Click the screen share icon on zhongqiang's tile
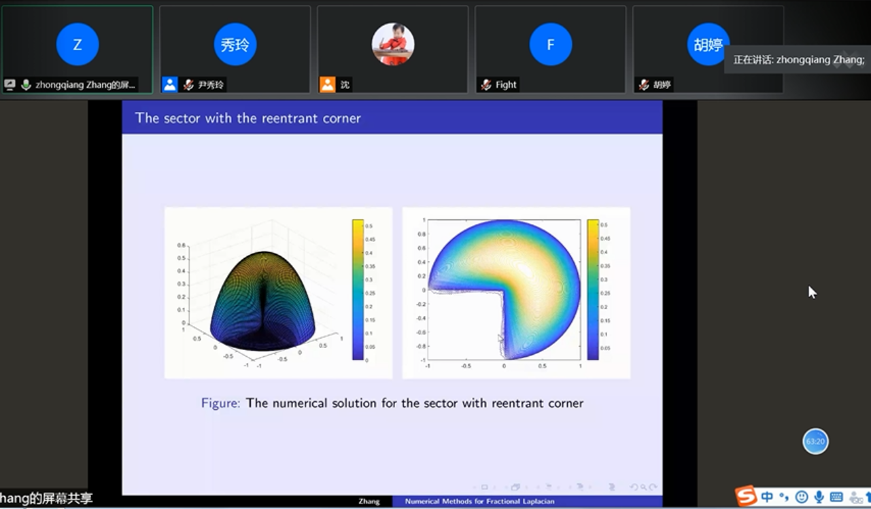This screenshot has width=871, height=509. point(10,85)
